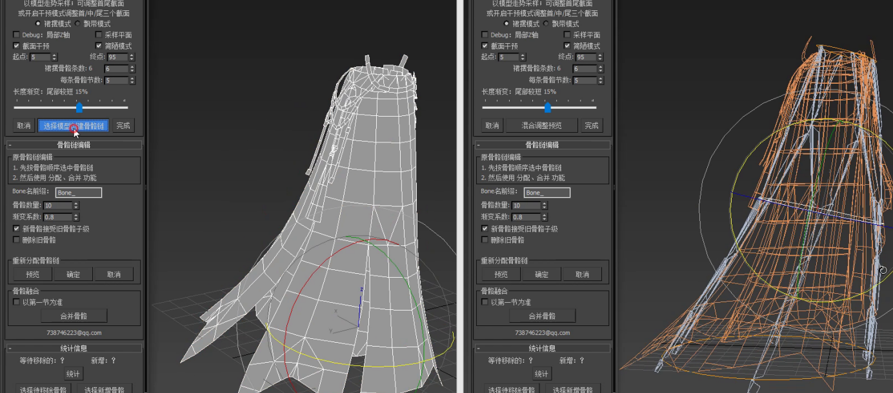Click Bone名前缀 input field in right panel
The image size is (893, 393).
point(547,193)
